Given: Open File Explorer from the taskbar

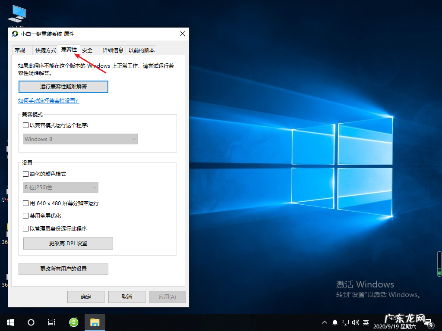Looking at the screenshot, I should [95, 322].
